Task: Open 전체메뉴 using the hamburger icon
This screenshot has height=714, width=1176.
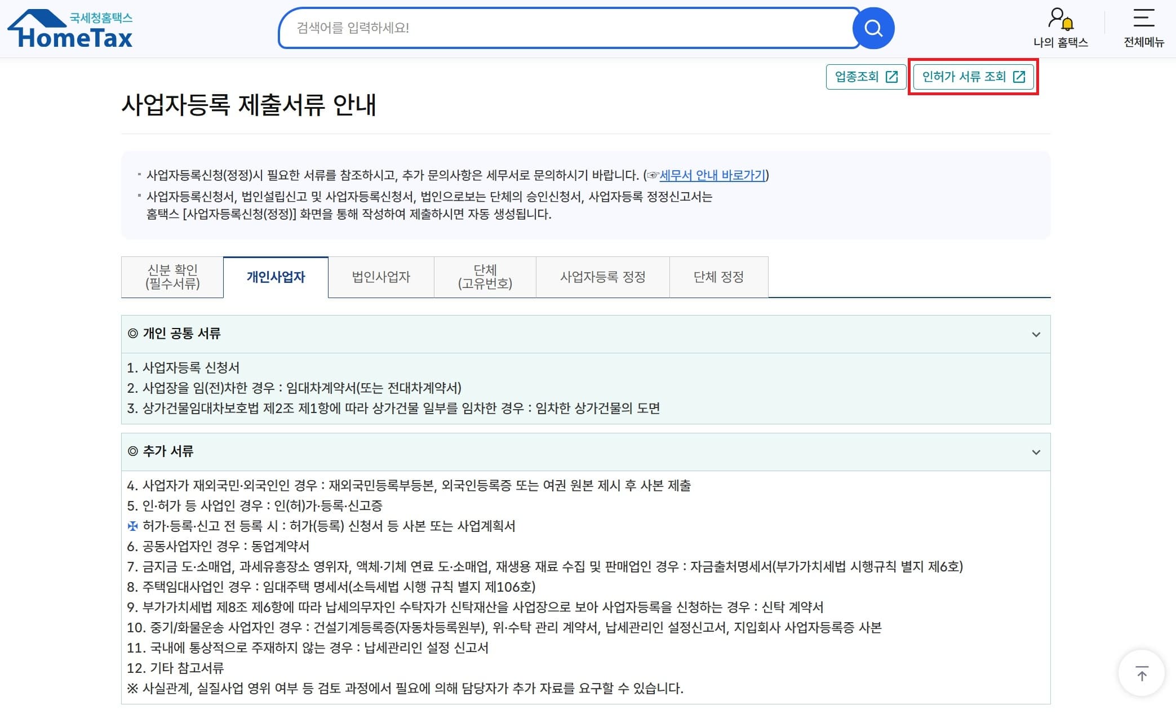Action: click(x=1144, y=20)
